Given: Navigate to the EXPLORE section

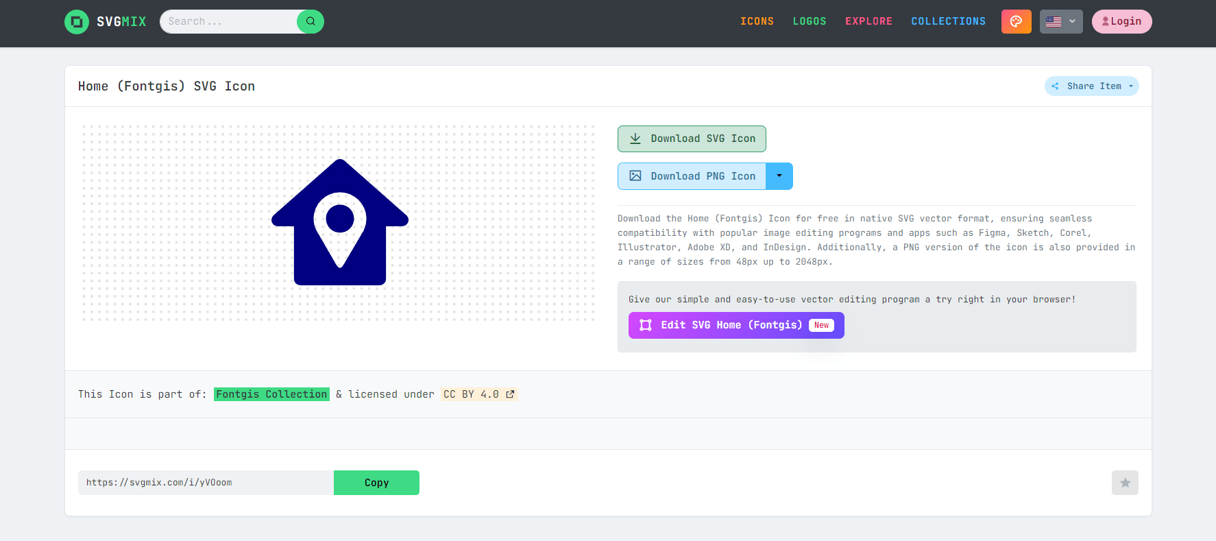Looking at the screenshot, I should [868, 21].
